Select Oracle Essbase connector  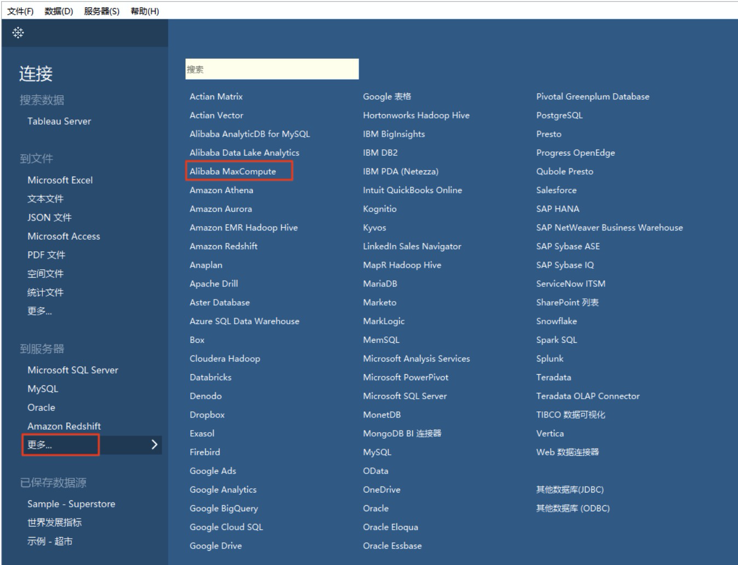tap(392, 545)
